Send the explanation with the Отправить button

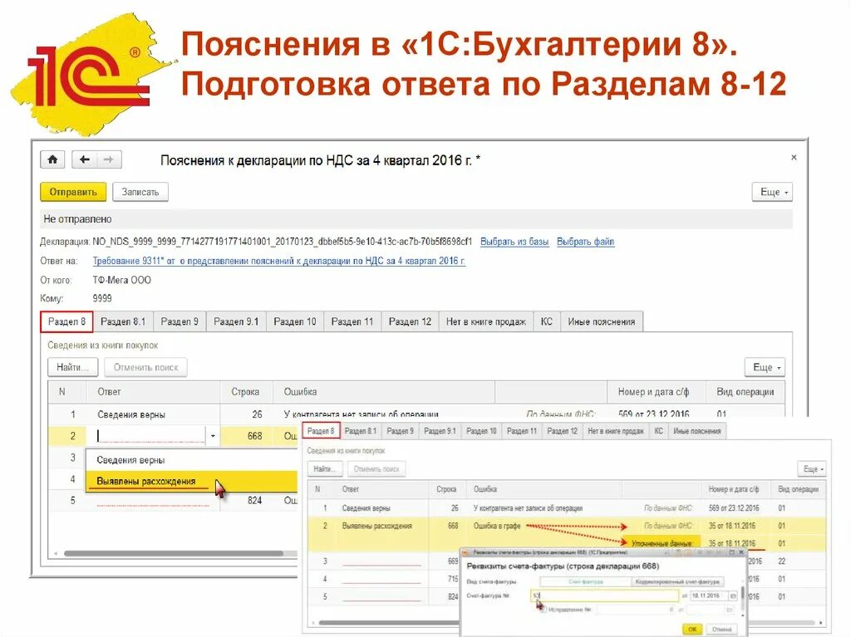click(x=73, y=192)
